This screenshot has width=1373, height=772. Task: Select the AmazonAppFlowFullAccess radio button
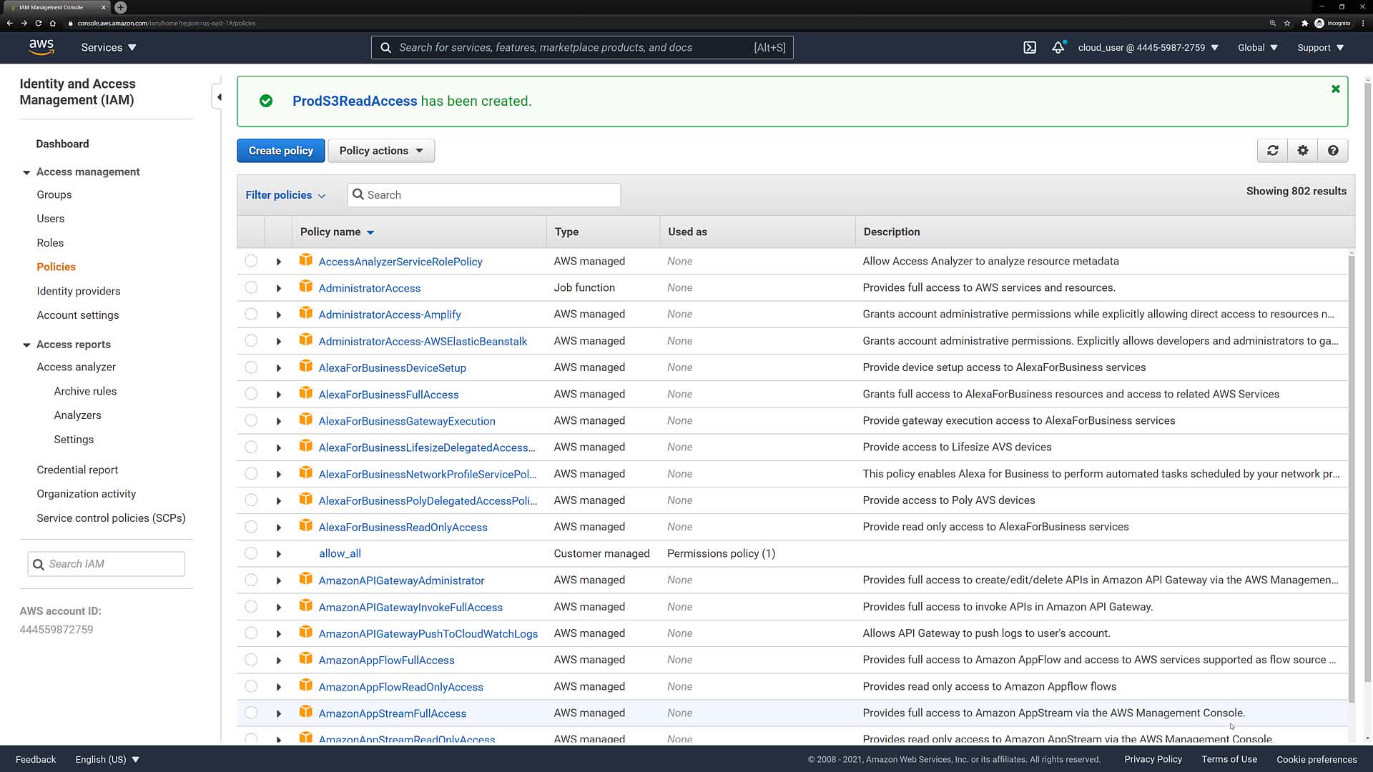pyautogui.click(x=251, y=660)
